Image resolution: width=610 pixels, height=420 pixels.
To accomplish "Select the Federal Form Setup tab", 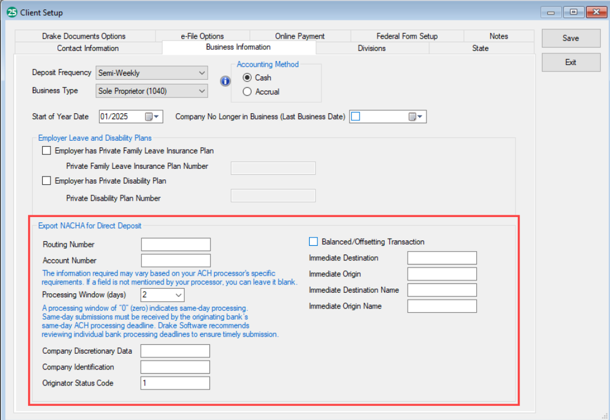I will tap(406, 36).
